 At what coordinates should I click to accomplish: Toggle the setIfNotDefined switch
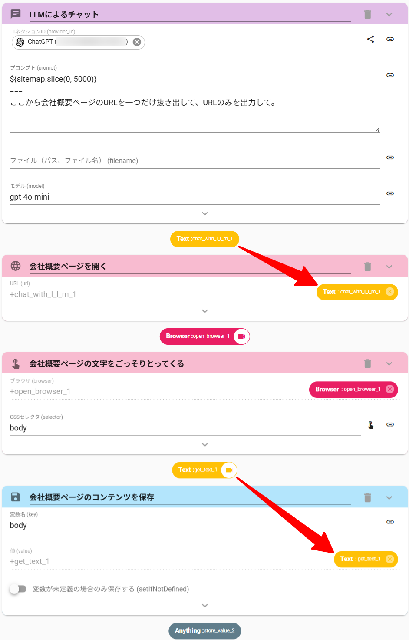[18, 589]
